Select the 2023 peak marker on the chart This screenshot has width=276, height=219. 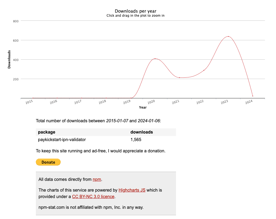pyautogui.click(x=228, y=36)
